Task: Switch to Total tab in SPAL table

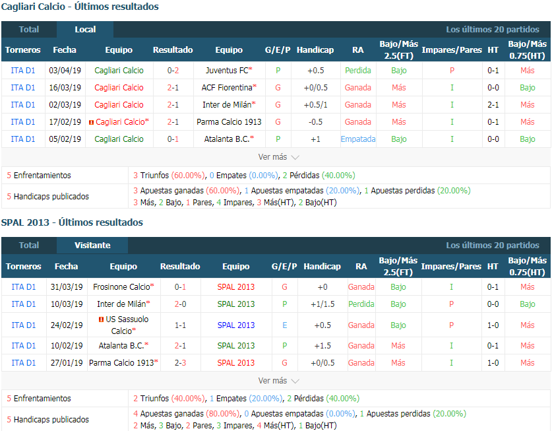Action: [29, 246]
